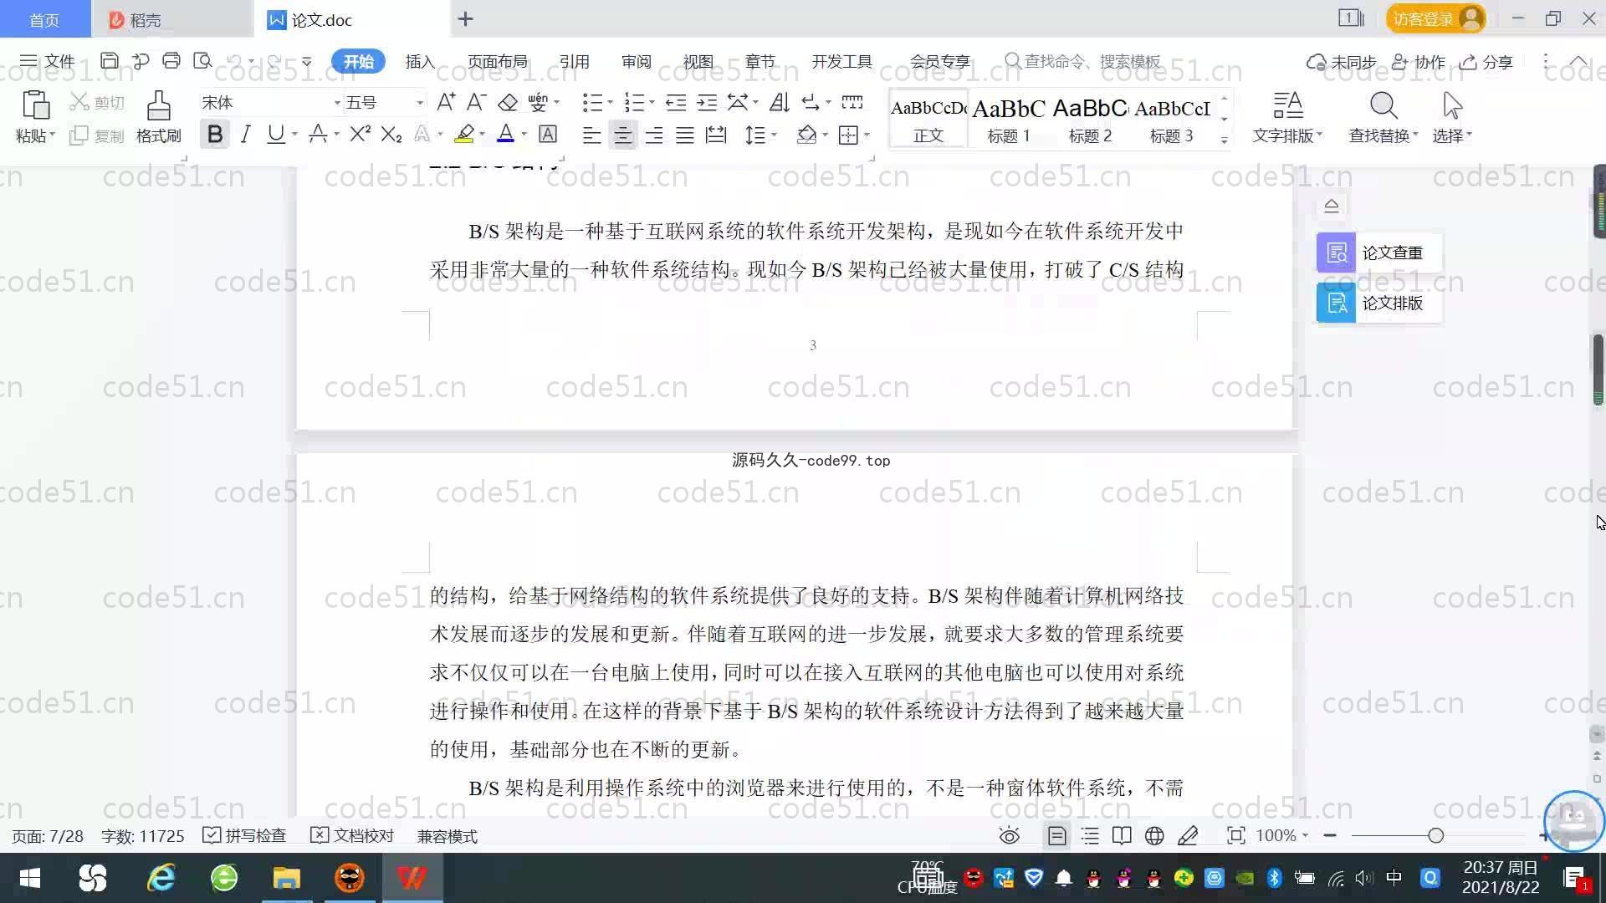This screenshot has width=1606, height=903.
Task: Apply the Heading 1 (标题 1) style
Action: tap(1009, 120)
